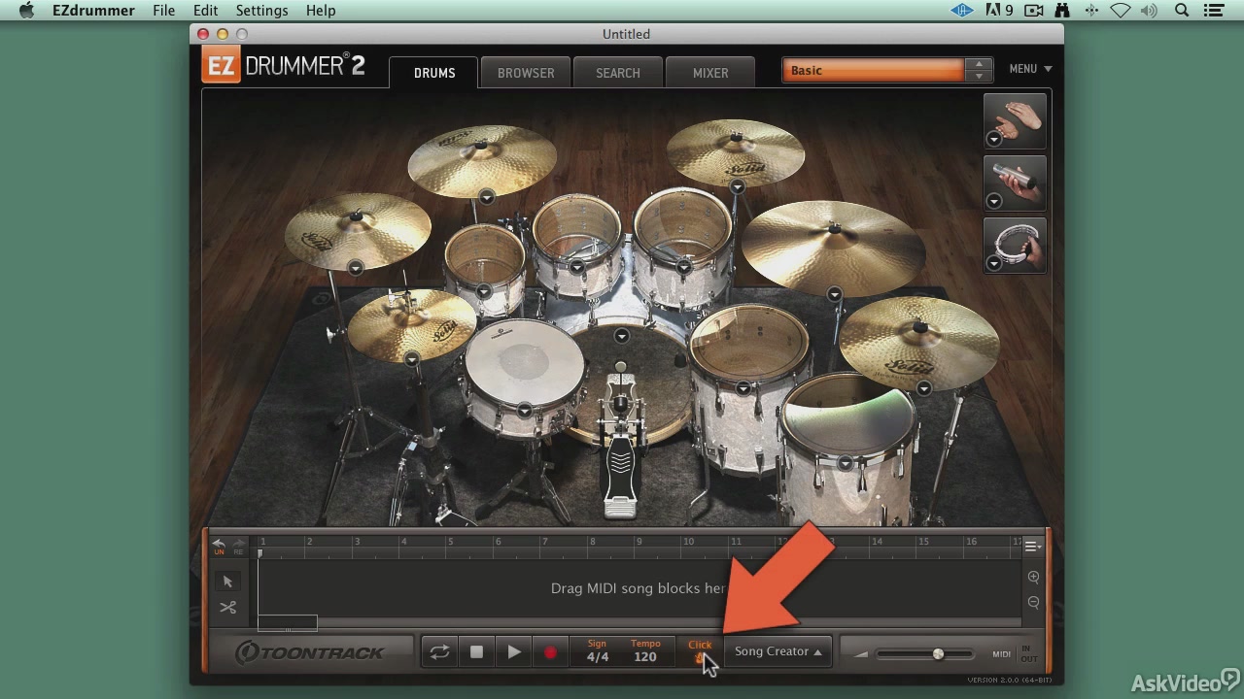
Task: Step to previous preset with up arrow
Action: [x=979, y=64]
